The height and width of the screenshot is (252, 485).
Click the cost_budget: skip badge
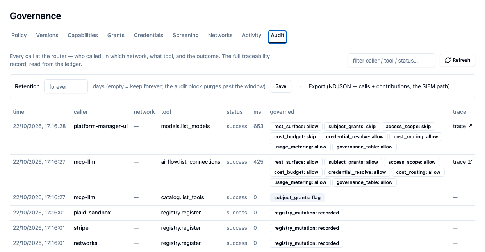click(x=295, y=137)
